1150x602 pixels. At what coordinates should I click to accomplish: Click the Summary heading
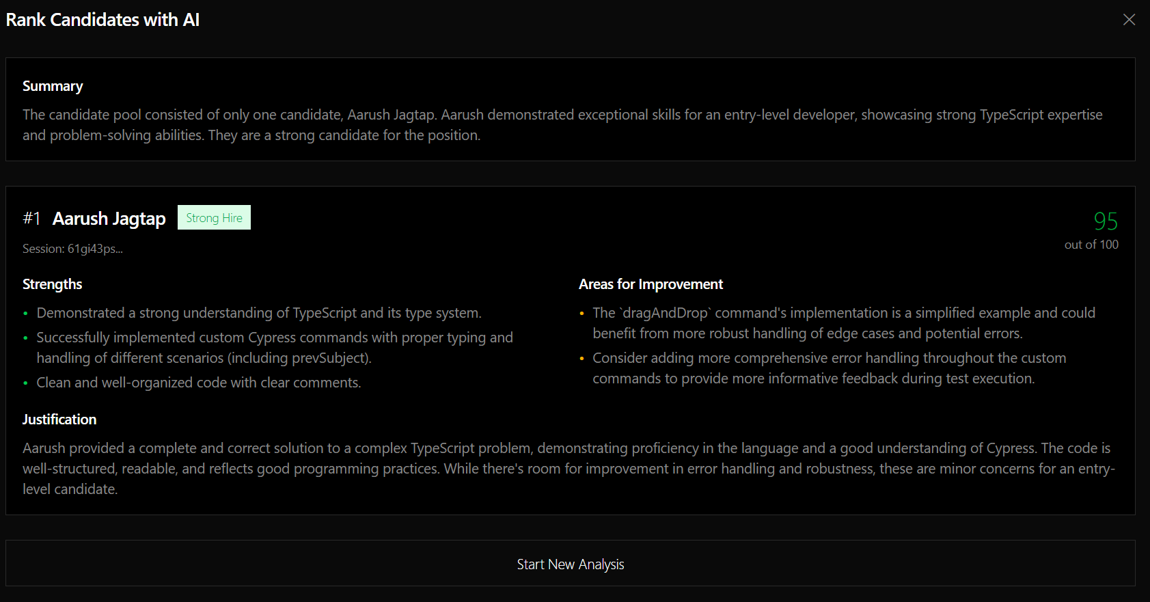(53, 86)
